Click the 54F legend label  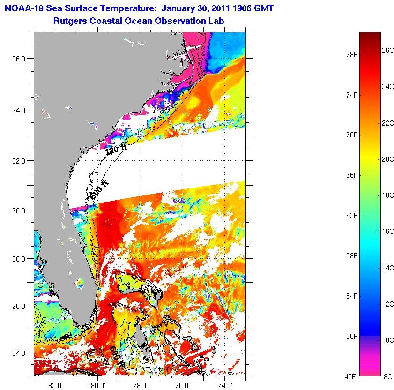[352, 296]
